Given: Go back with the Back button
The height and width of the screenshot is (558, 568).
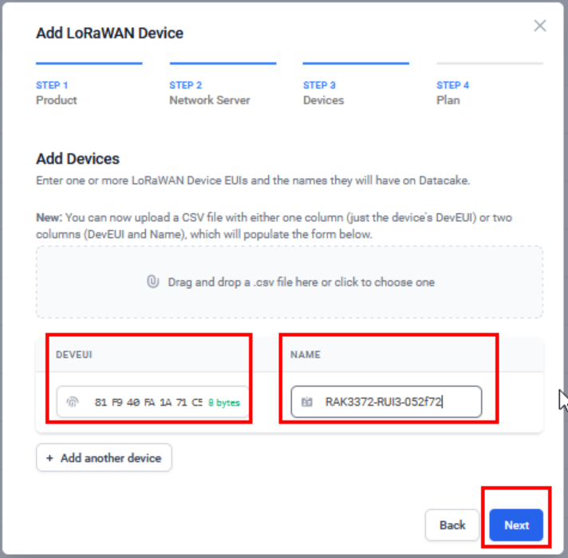Looking at the screenshot, I should pos(452,525).
